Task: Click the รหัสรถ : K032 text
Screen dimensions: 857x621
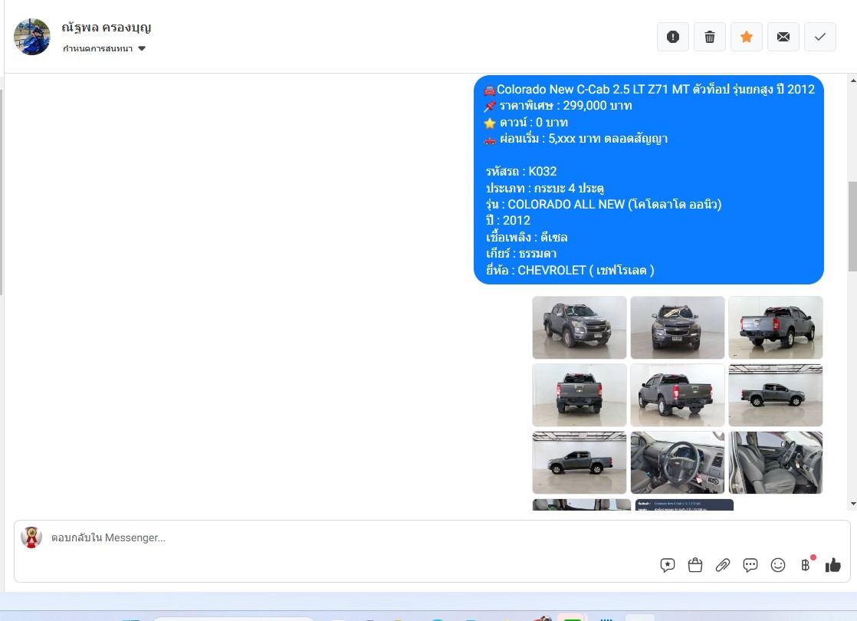Action: coord(521,172)
